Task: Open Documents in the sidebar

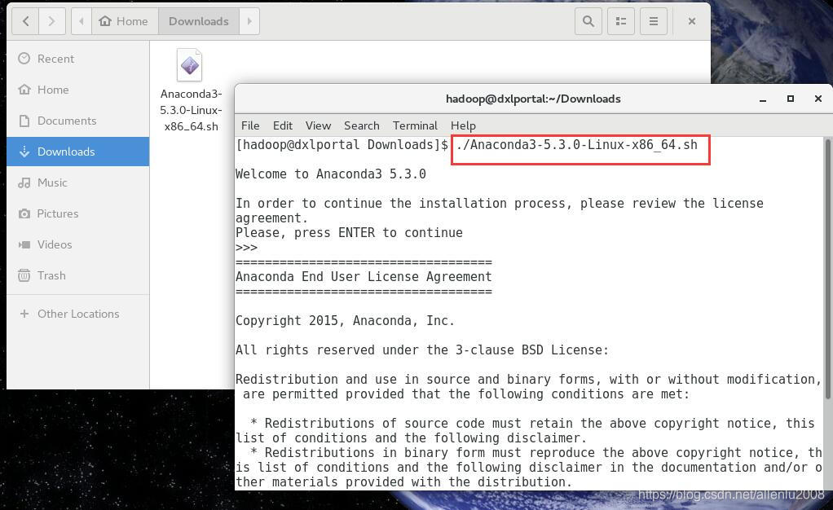Action: [78, 121]
